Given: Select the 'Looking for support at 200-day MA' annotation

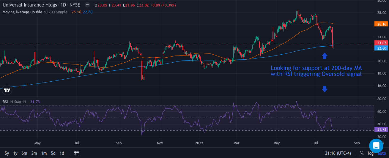Looking at the screenshot, I should point(316,71).
